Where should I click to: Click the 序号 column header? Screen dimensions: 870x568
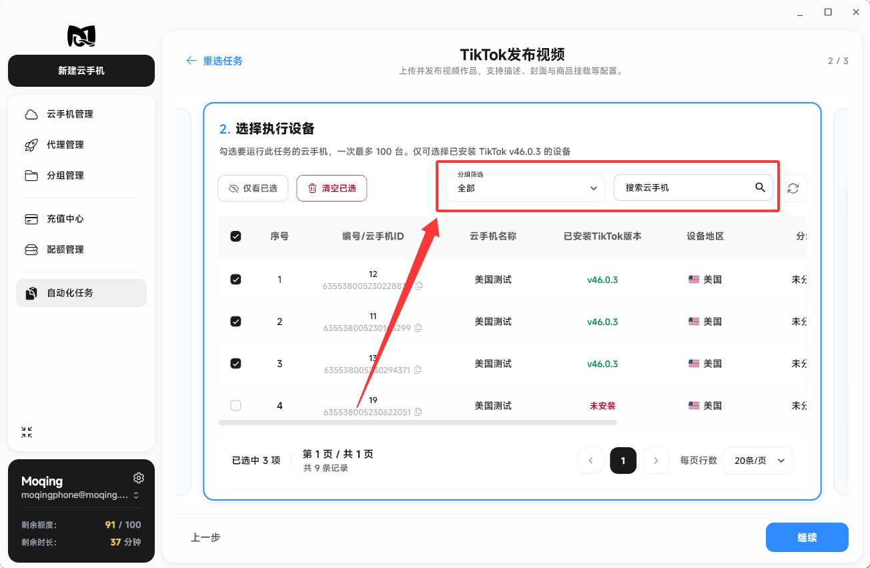click(280, 236)
